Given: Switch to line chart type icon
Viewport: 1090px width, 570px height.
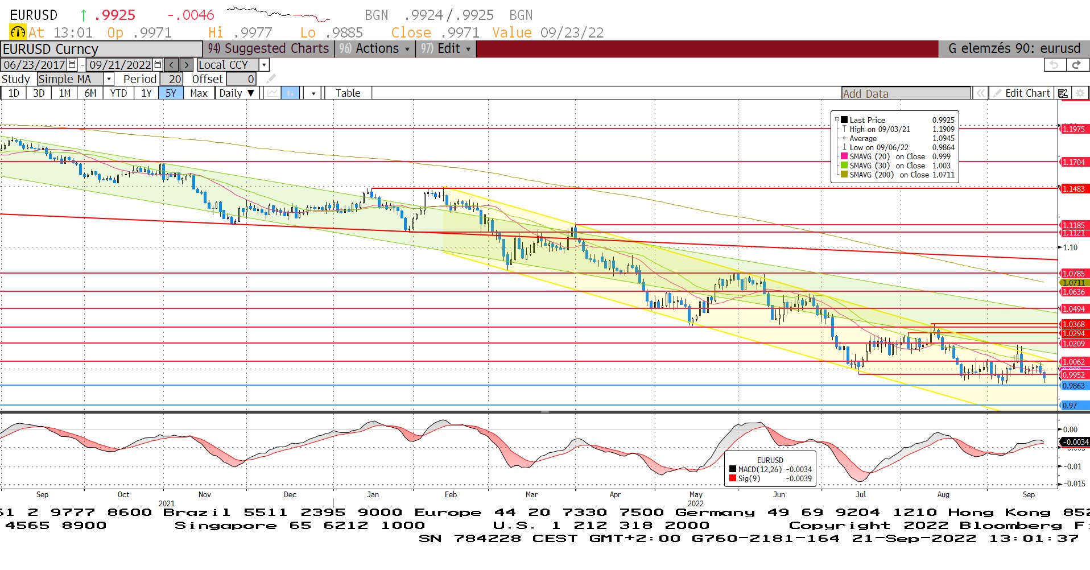Looking at the screenshot, I should coord(272,93).
